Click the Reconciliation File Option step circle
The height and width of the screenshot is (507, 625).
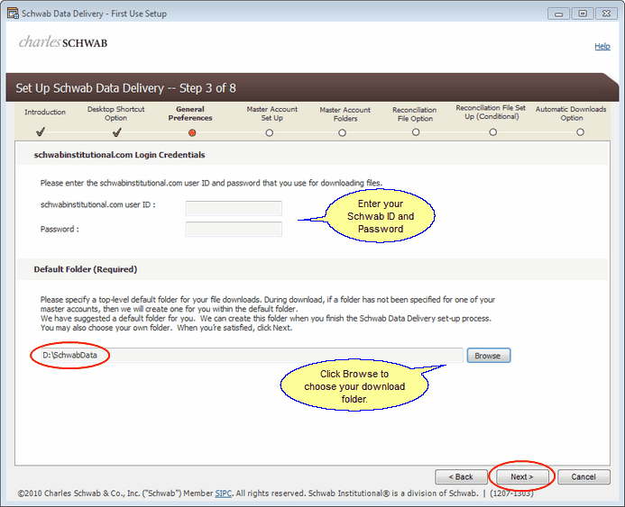[416, 131]
